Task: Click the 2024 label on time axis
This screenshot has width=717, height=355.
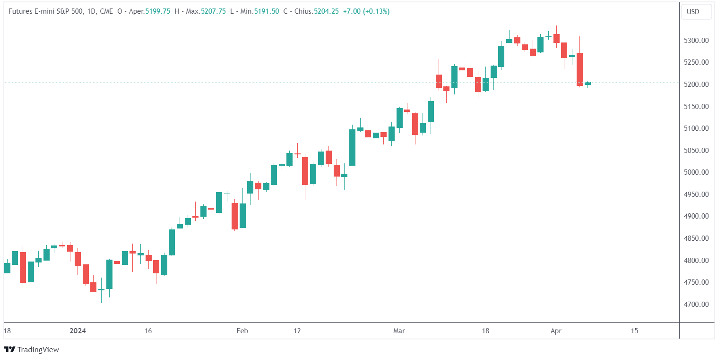Action: coord(78,331)
